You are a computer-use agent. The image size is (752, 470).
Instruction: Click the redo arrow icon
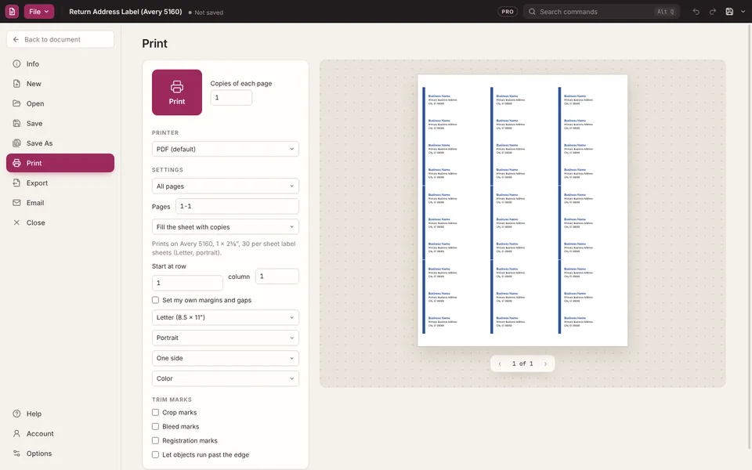point(713,12)
